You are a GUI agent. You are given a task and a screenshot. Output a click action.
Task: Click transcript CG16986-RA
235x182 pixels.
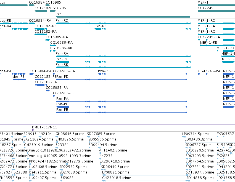tap(53, 45)
